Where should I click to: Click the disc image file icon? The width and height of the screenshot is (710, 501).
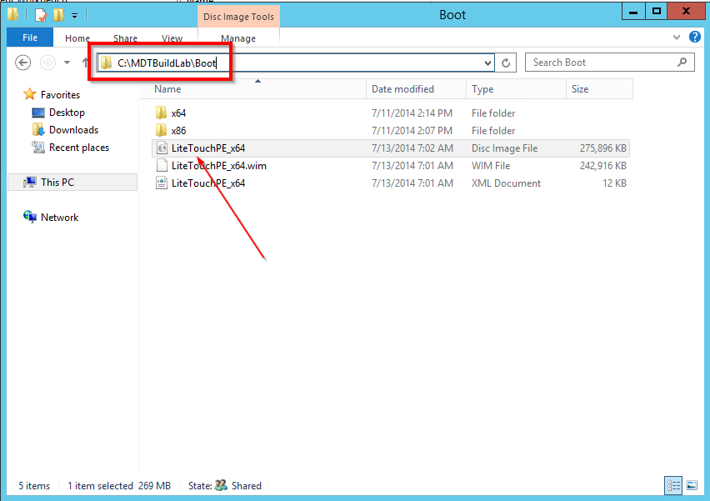[162, 148]
